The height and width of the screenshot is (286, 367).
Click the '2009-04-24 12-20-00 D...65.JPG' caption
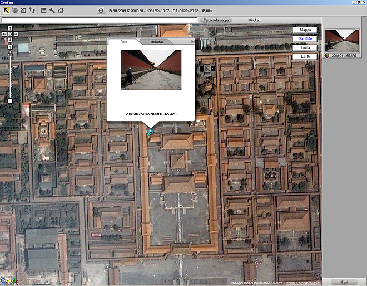pyautogui.click(x=151, y=114)
